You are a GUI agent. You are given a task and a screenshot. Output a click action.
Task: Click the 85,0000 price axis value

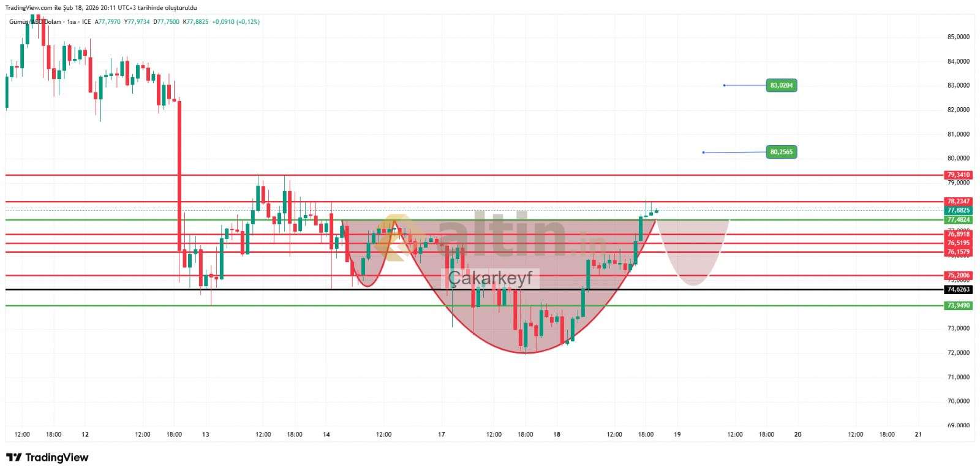coord(958,37)
